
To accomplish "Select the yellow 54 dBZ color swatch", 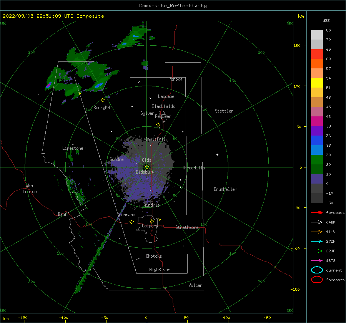I will 317,83.
